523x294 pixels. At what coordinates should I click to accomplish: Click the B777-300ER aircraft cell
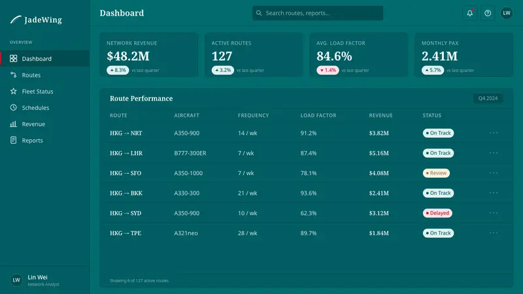point(190,153)
